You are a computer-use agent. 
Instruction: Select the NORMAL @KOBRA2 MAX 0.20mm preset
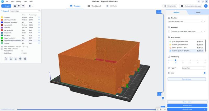[186, 45]
